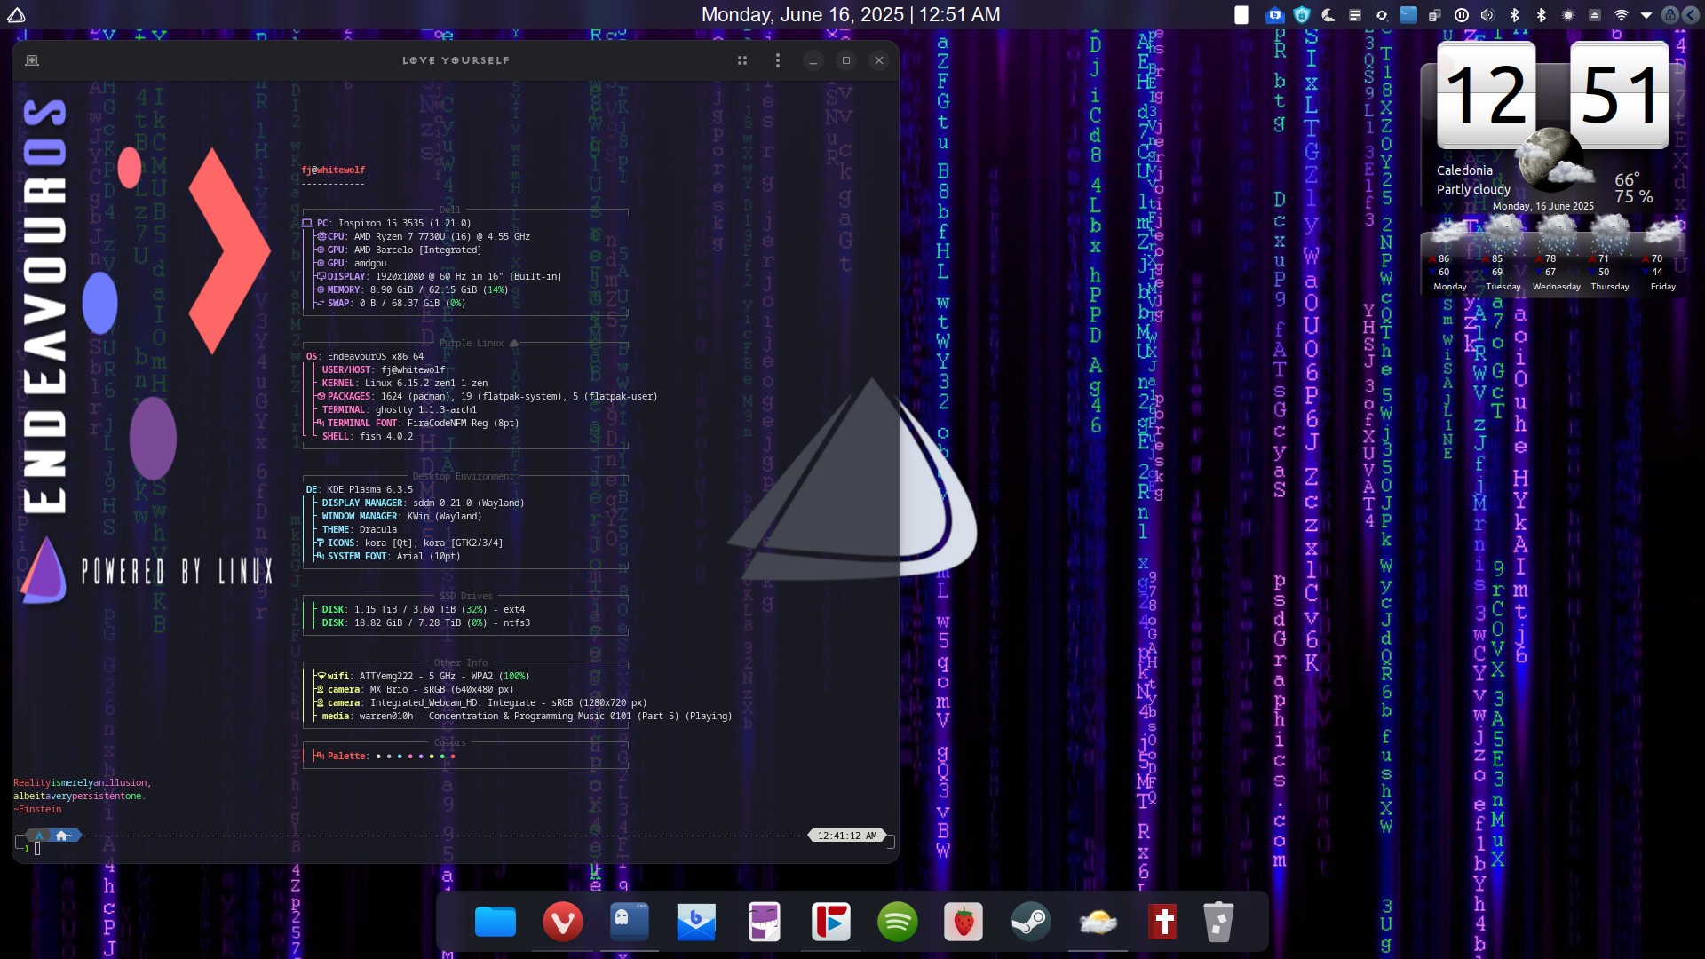The width and height of the screenshot is (1705, 959).
Task: Launch Steam from the dock
Action: pyautogui.click(x=1031, y=922)
